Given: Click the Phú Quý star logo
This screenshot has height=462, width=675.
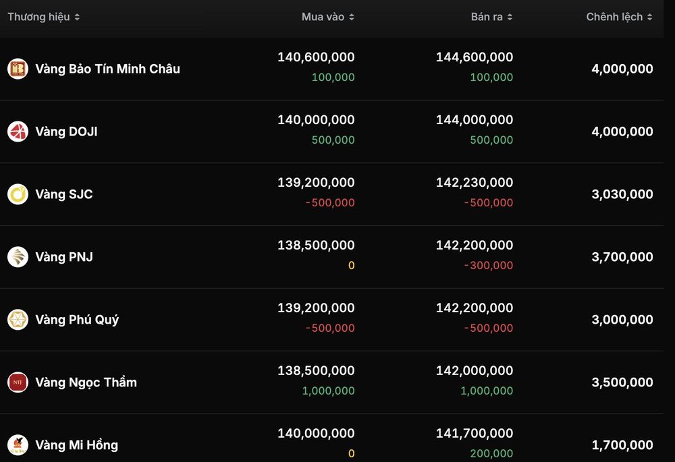Looking at the screenshot, I should (x=18, y=320).
